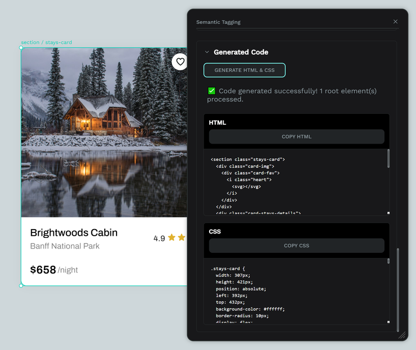
Task: Click the plugin panel's main vertical scrollbar
Action: (x=397, y=283)
